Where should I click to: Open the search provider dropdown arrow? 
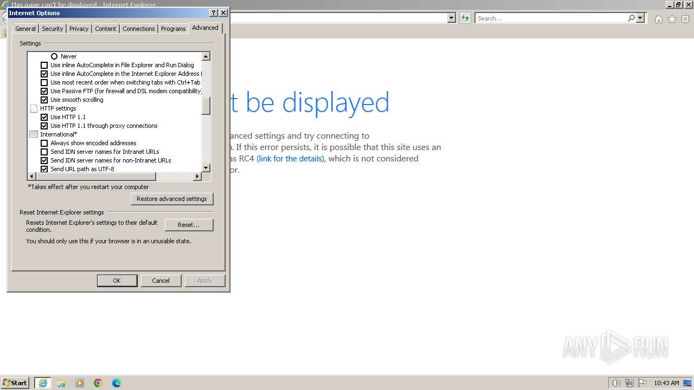pos(640,18)
